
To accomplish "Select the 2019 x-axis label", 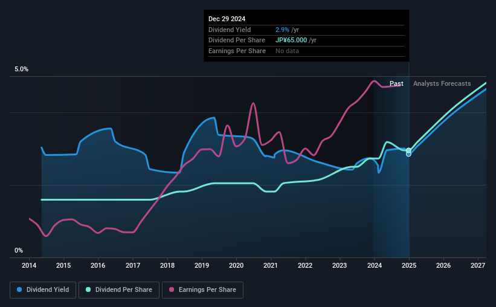I will click(202, 265).
